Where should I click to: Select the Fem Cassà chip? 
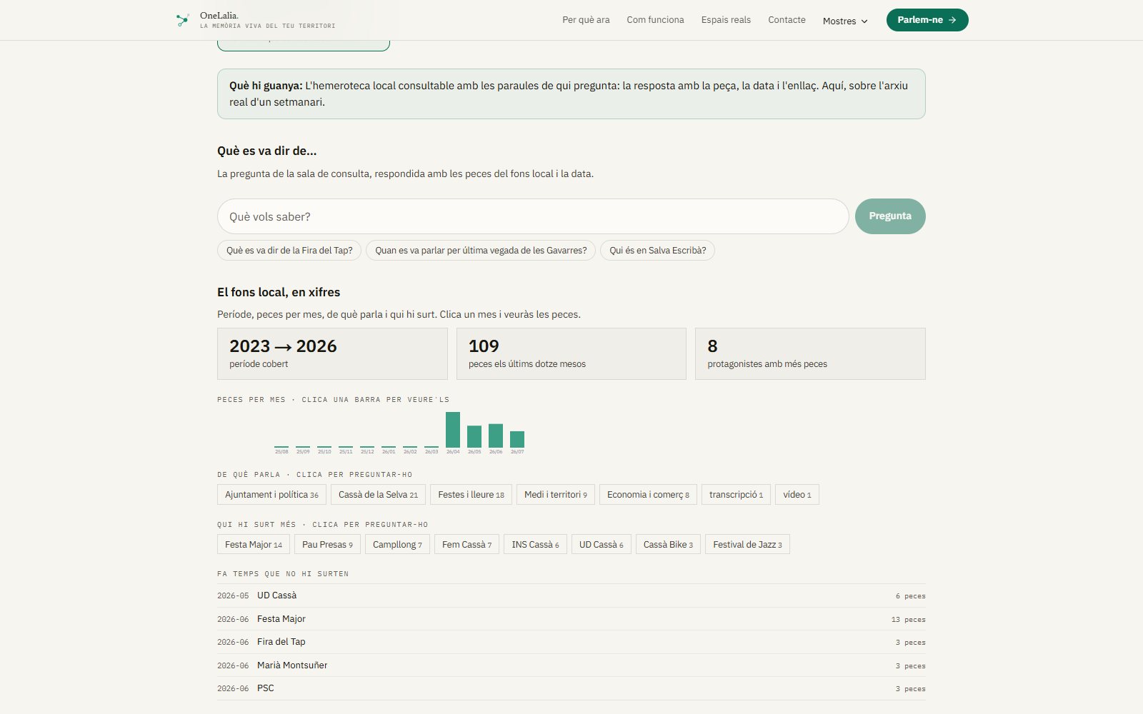click(x=466, y=545)
